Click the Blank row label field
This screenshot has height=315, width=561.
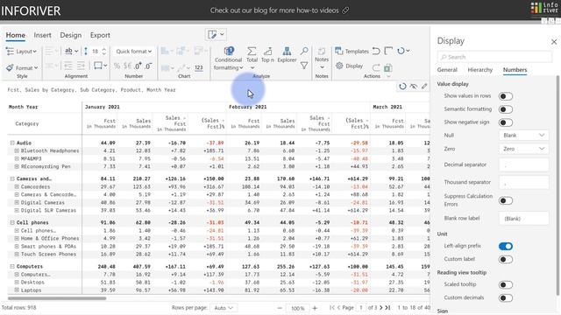tap(524, 218)
